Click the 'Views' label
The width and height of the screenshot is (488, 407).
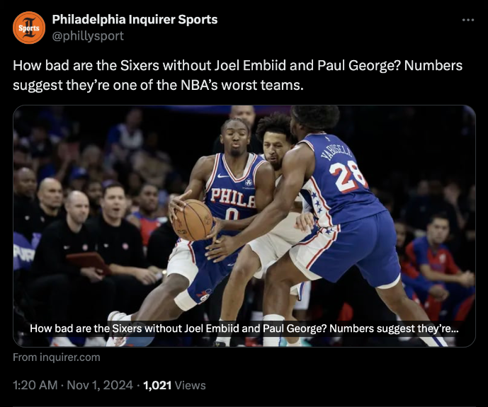click(190, 385)
